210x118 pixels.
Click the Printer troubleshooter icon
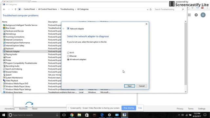pos(4,60)
